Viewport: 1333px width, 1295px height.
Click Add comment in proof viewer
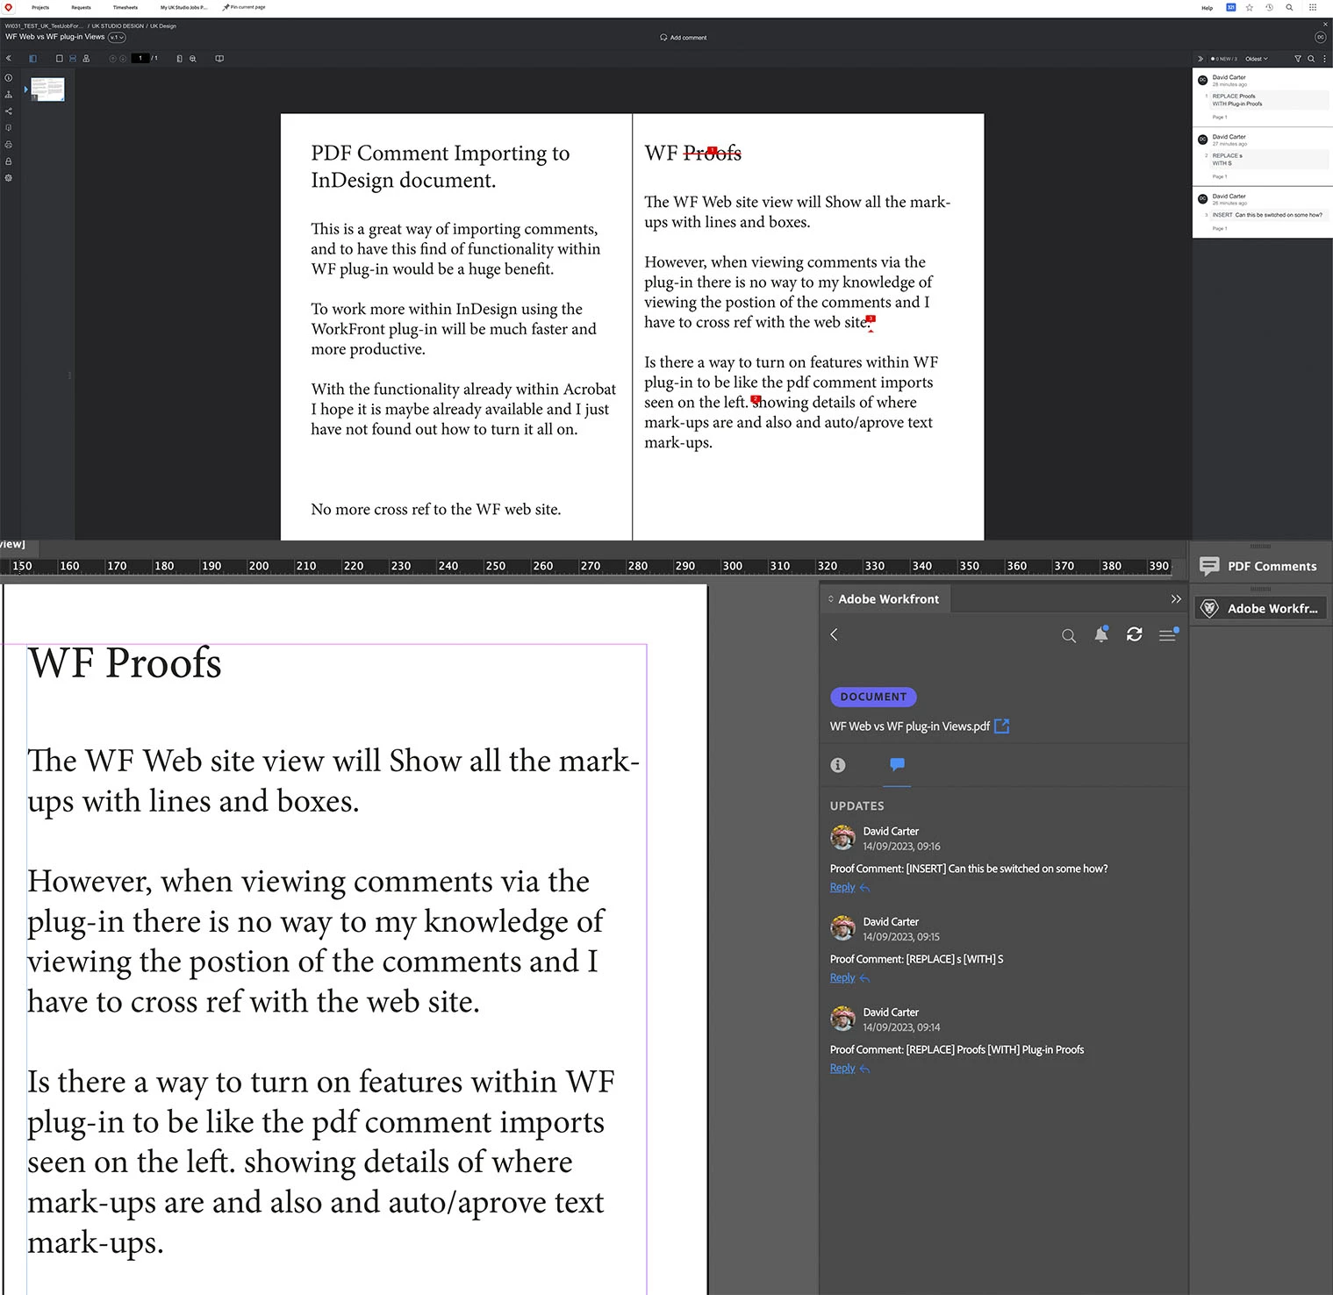click(x=683, y=38)
